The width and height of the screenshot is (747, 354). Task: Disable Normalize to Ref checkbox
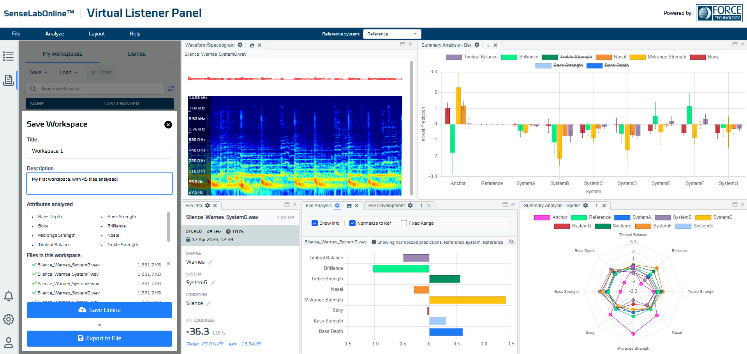(x=352, y=223)
